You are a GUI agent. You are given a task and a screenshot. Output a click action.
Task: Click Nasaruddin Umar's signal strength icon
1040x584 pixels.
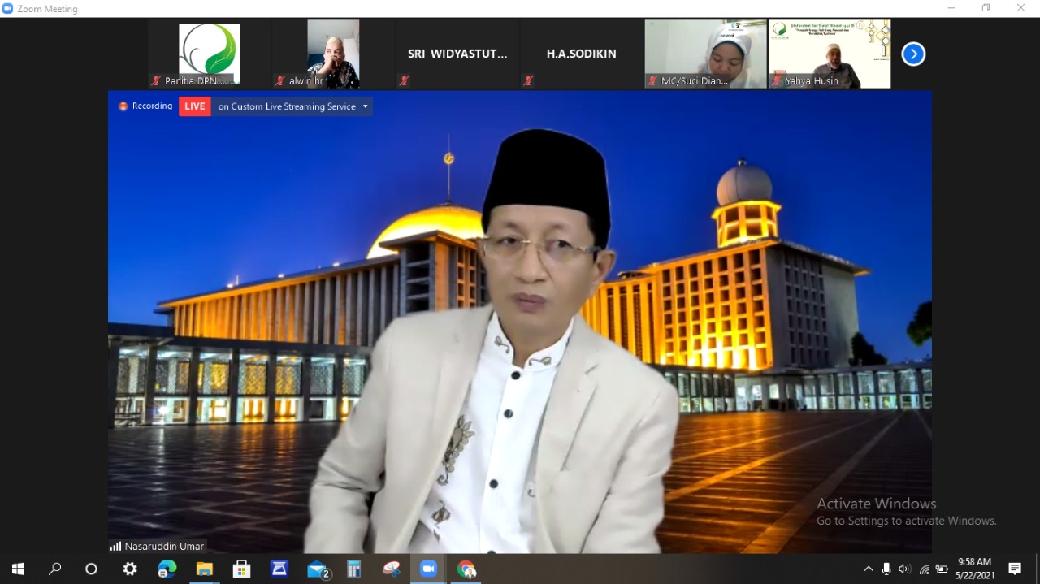(x=115, y=547)
